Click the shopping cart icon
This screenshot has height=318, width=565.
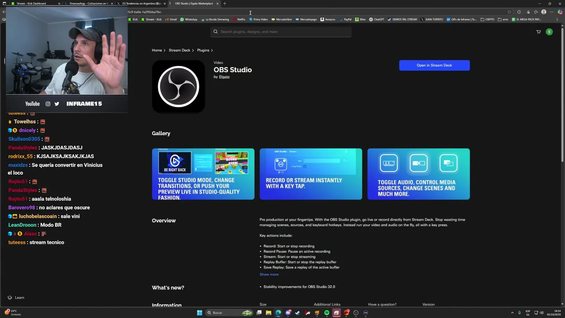(x=538, y=32)
